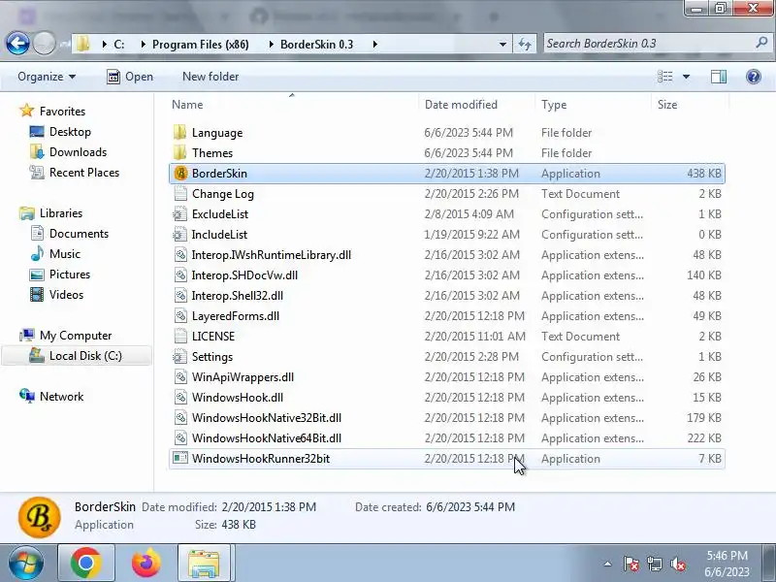Launch Firefox from the taskbar

146,563
